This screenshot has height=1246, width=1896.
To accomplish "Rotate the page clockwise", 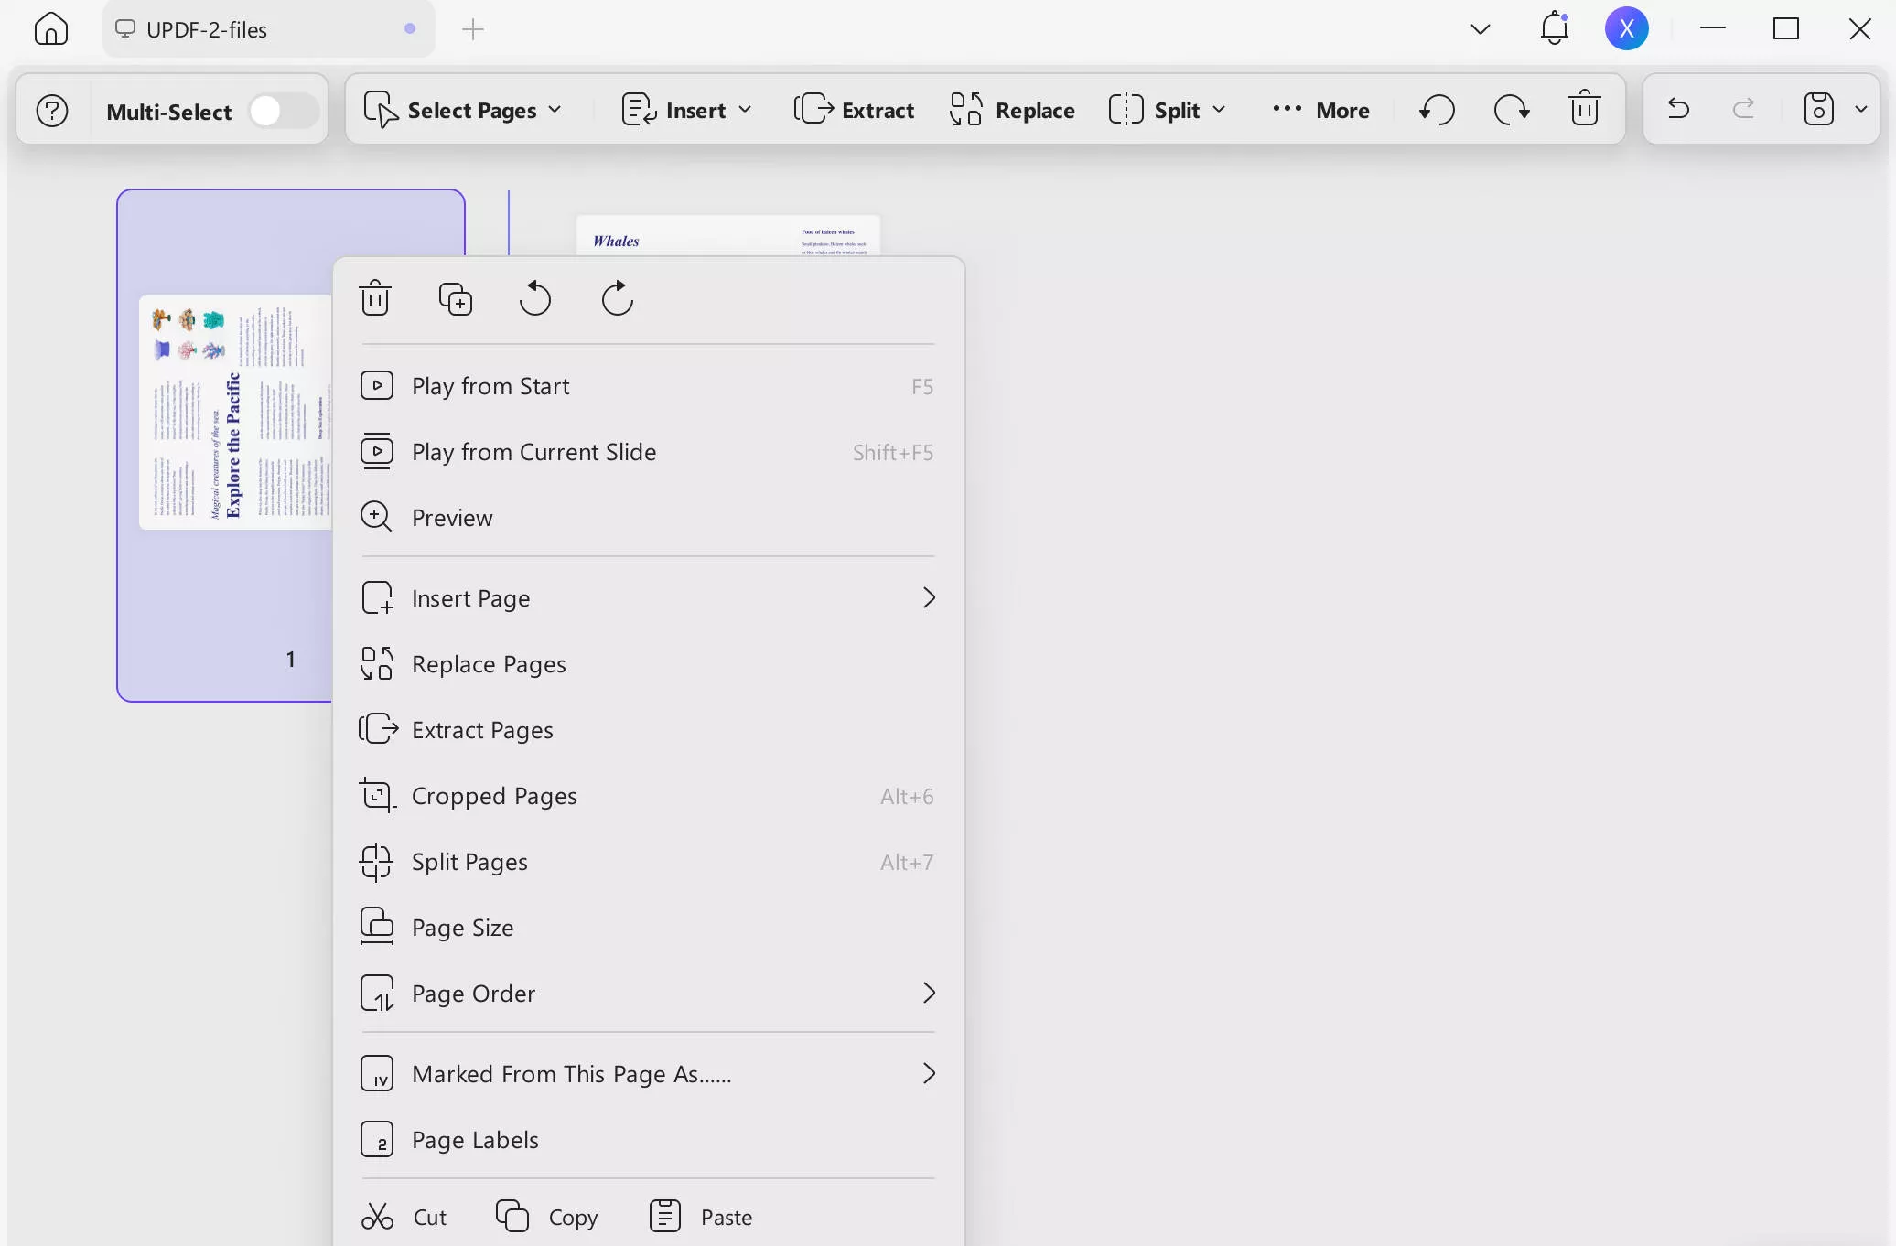I will pyautogui.click(x=616, y=297).
